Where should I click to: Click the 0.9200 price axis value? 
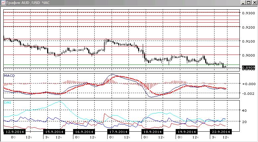pyautogui.click(x=249, y=27)
